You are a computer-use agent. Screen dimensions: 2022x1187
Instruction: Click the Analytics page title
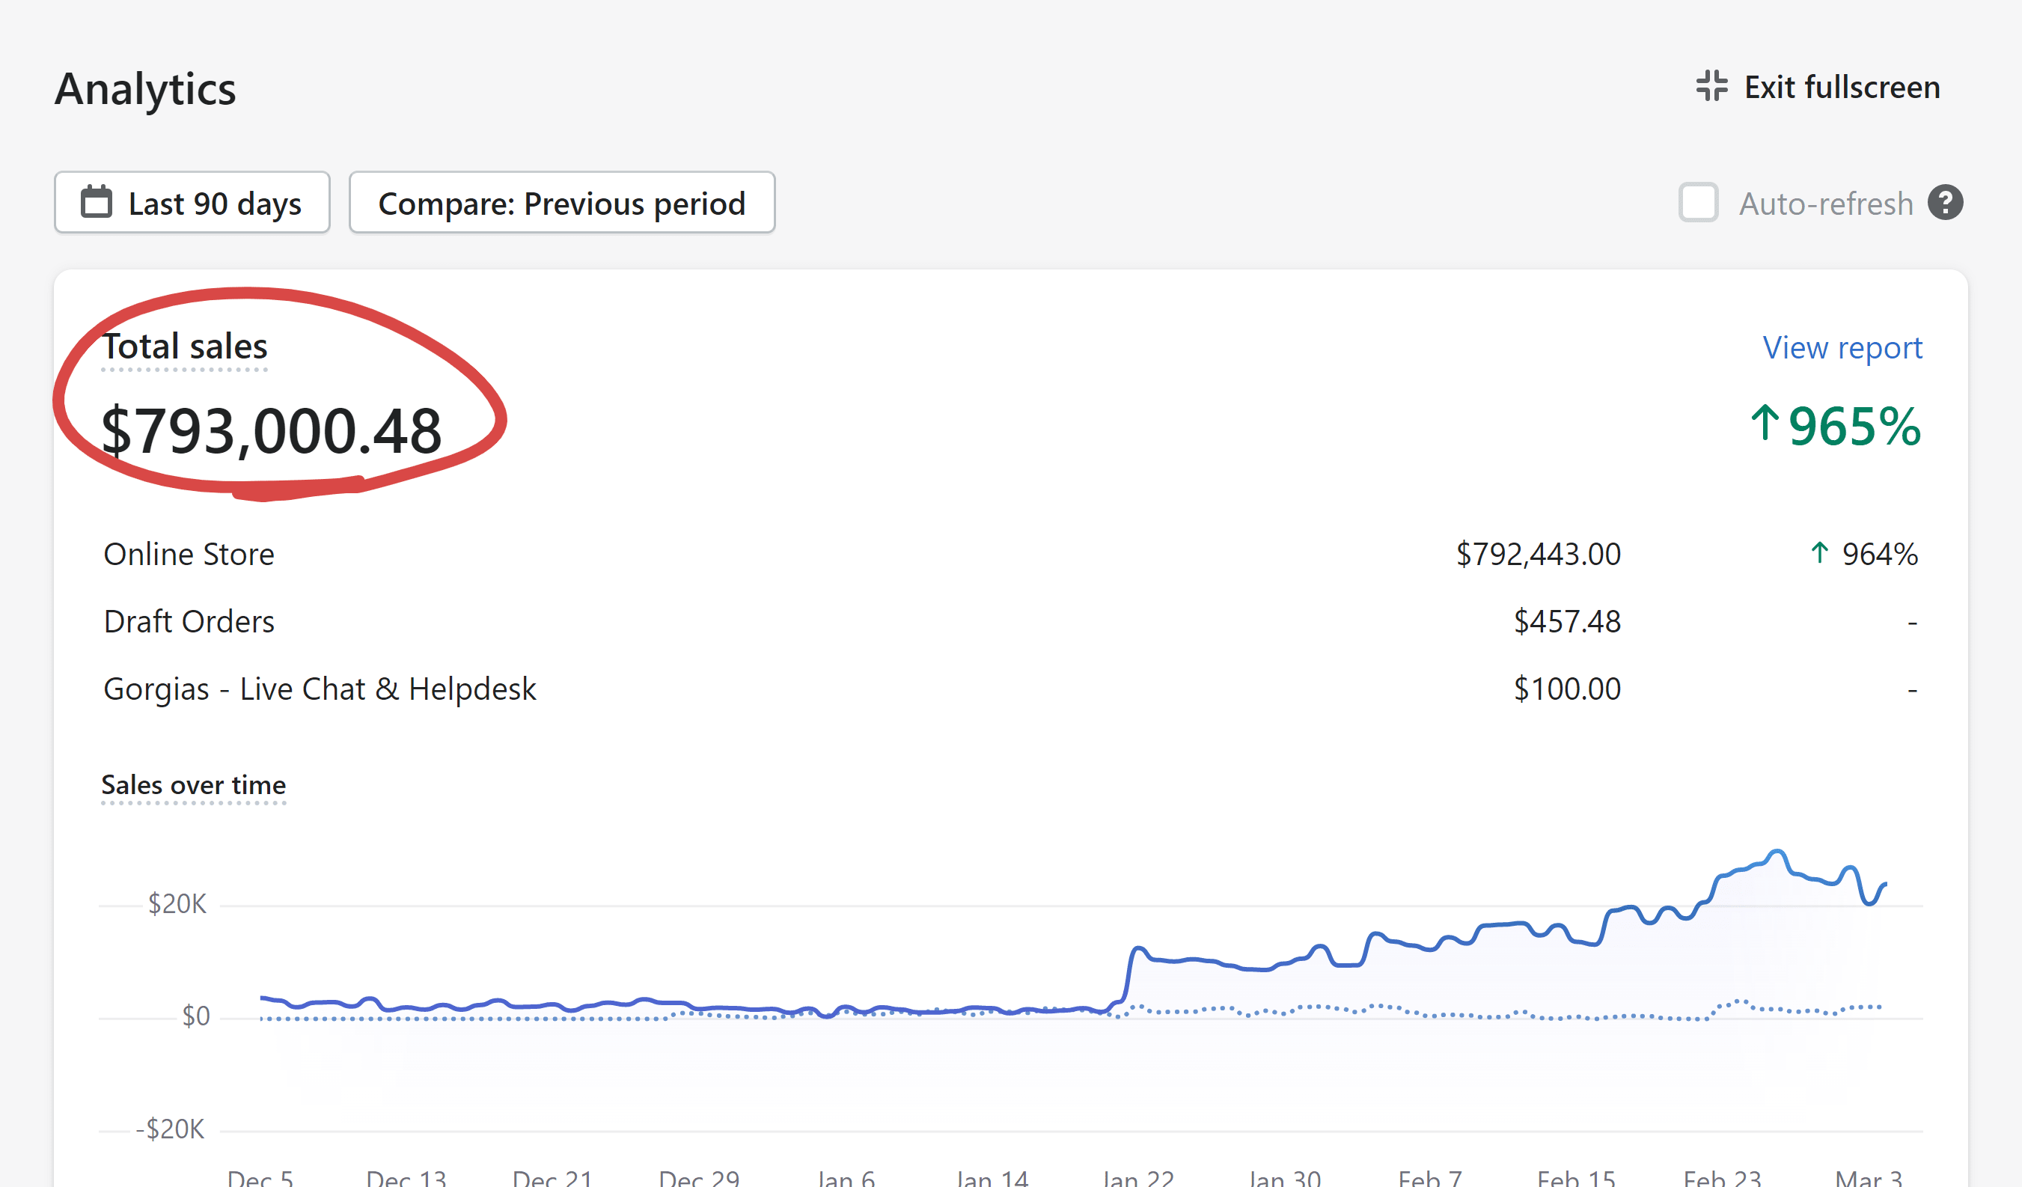coord(145,89)
